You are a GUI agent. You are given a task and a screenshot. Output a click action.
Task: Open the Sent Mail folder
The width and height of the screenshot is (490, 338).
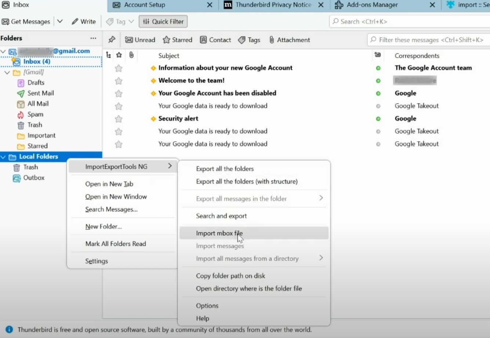point(40,93)
